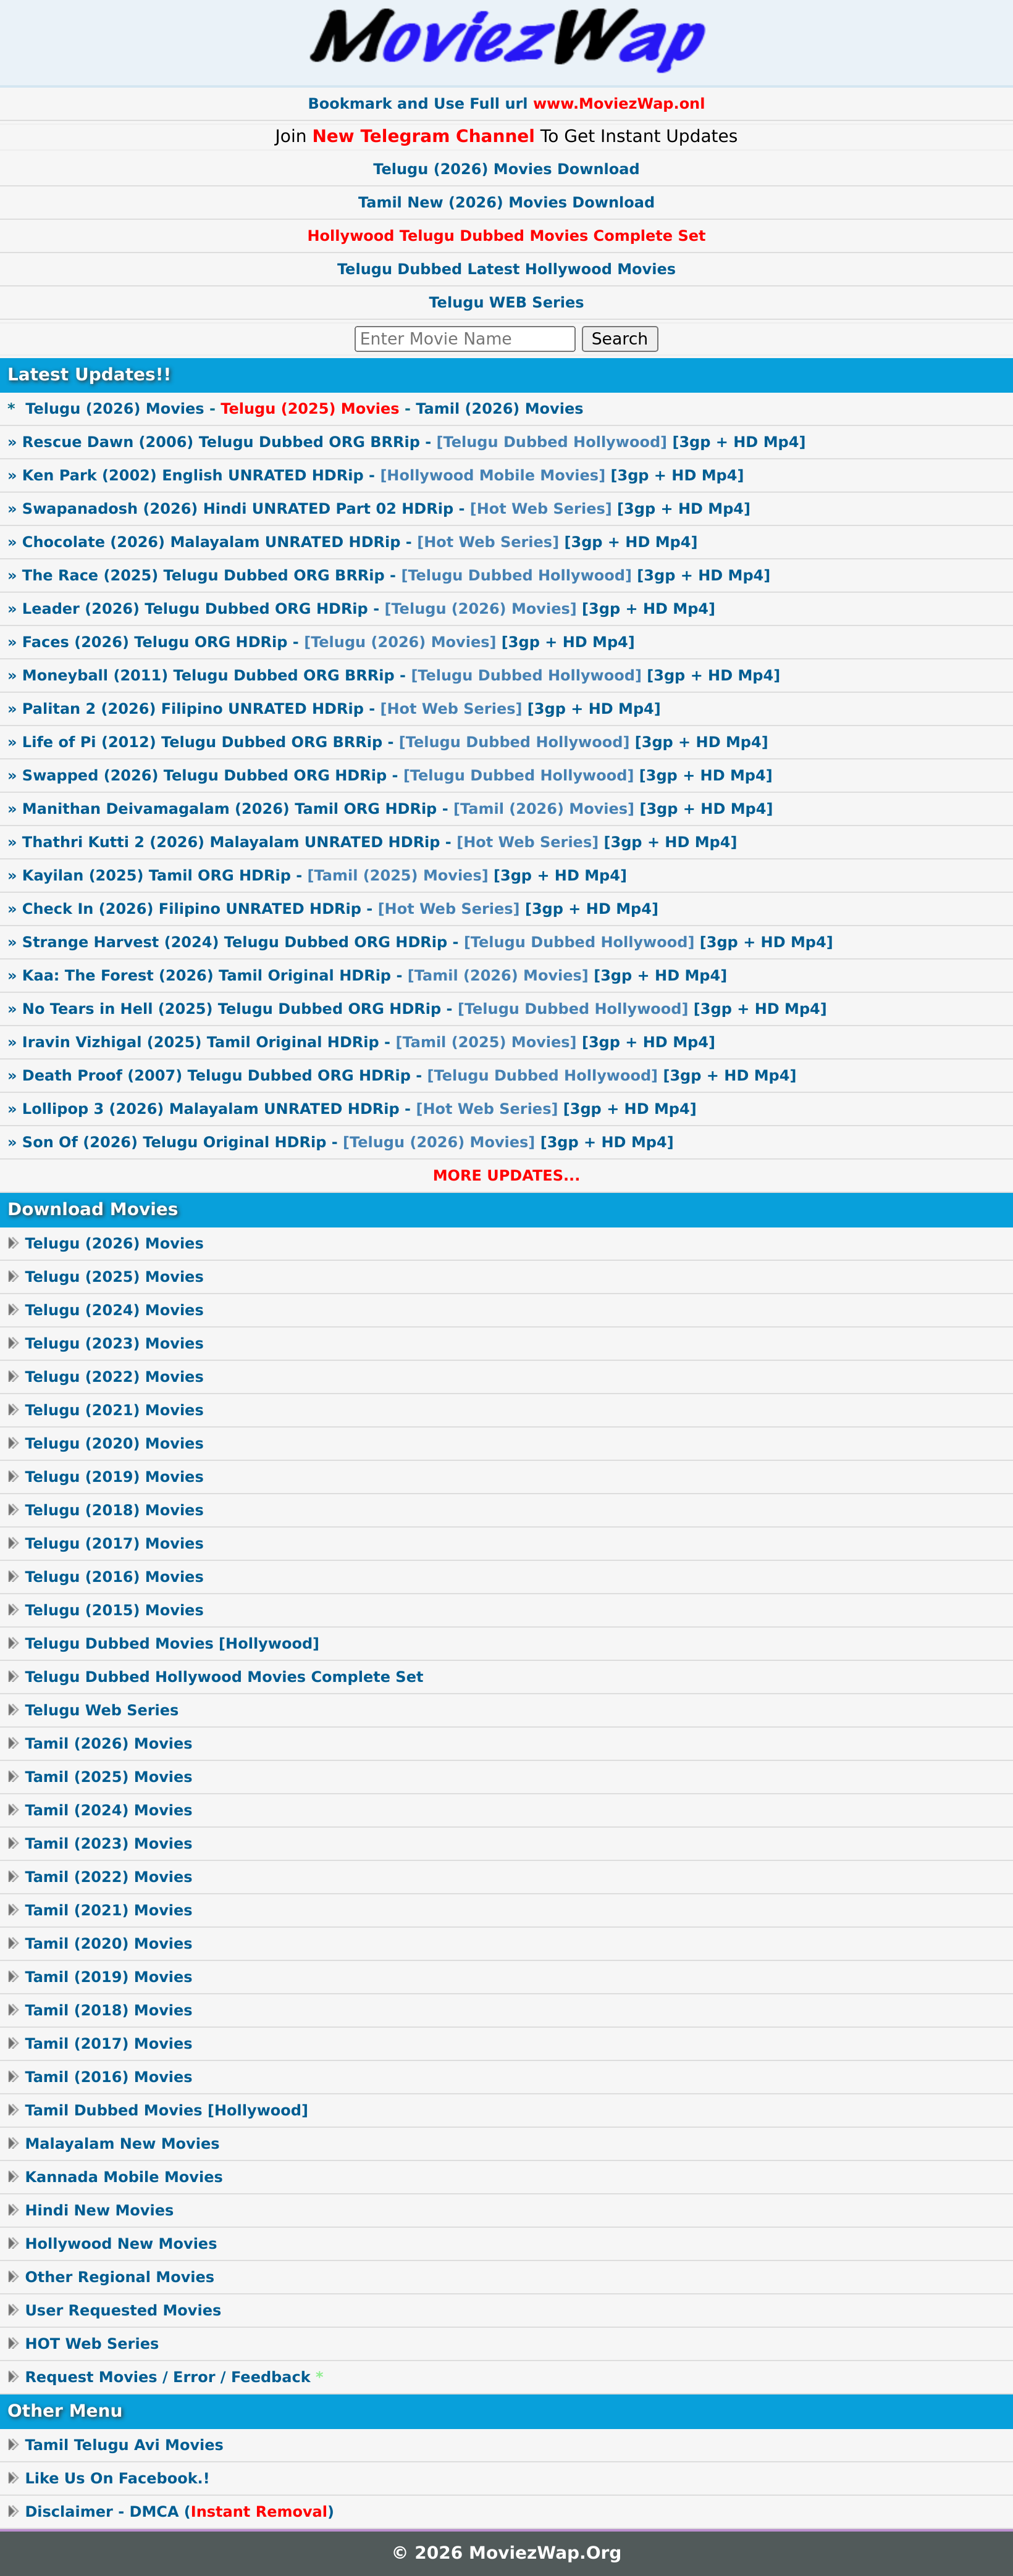Click the arrow icon beside Disclaimer - DMCA
This screenshot has width=1013, height=2576.
(13, 2511)
